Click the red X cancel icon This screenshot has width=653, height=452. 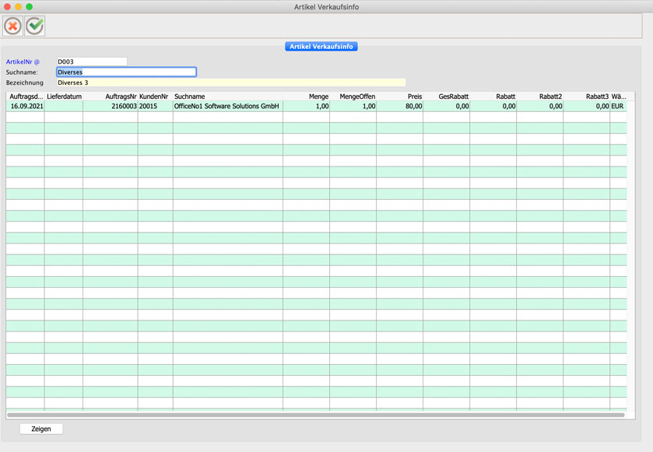(13, 26)
